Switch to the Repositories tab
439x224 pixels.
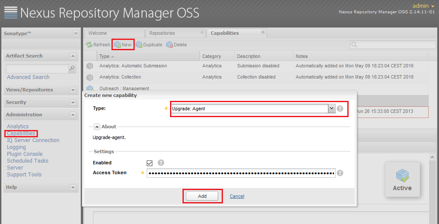pos(162,33)
